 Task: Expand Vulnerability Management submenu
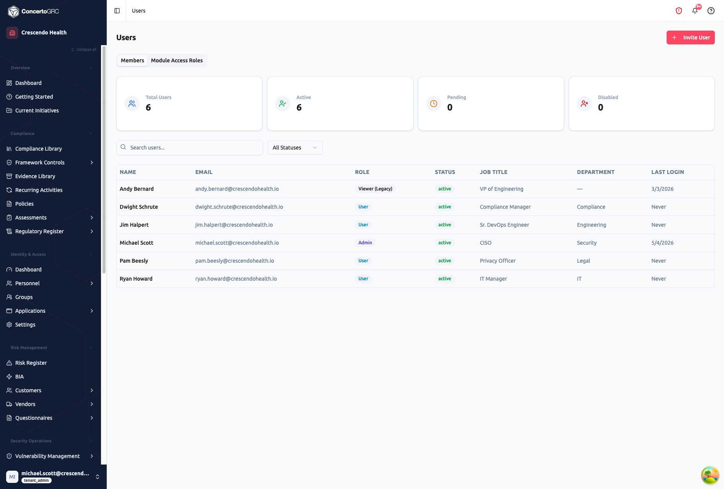point(92,456)
